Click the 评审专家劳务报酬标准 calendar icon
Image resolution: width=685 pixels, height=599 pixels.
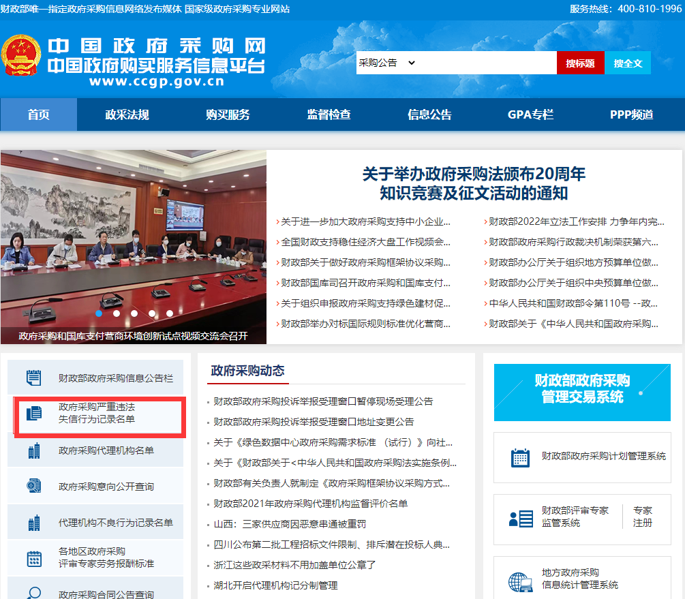(x=34, y=558)
